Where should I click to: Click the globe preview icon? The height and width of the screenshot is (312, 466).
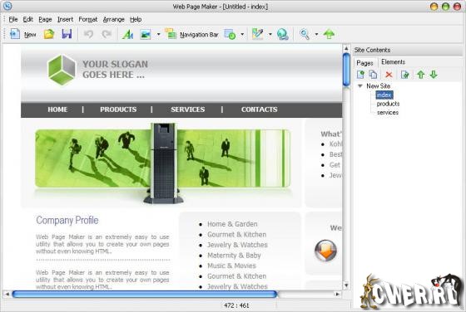click(x=283, y=34)
